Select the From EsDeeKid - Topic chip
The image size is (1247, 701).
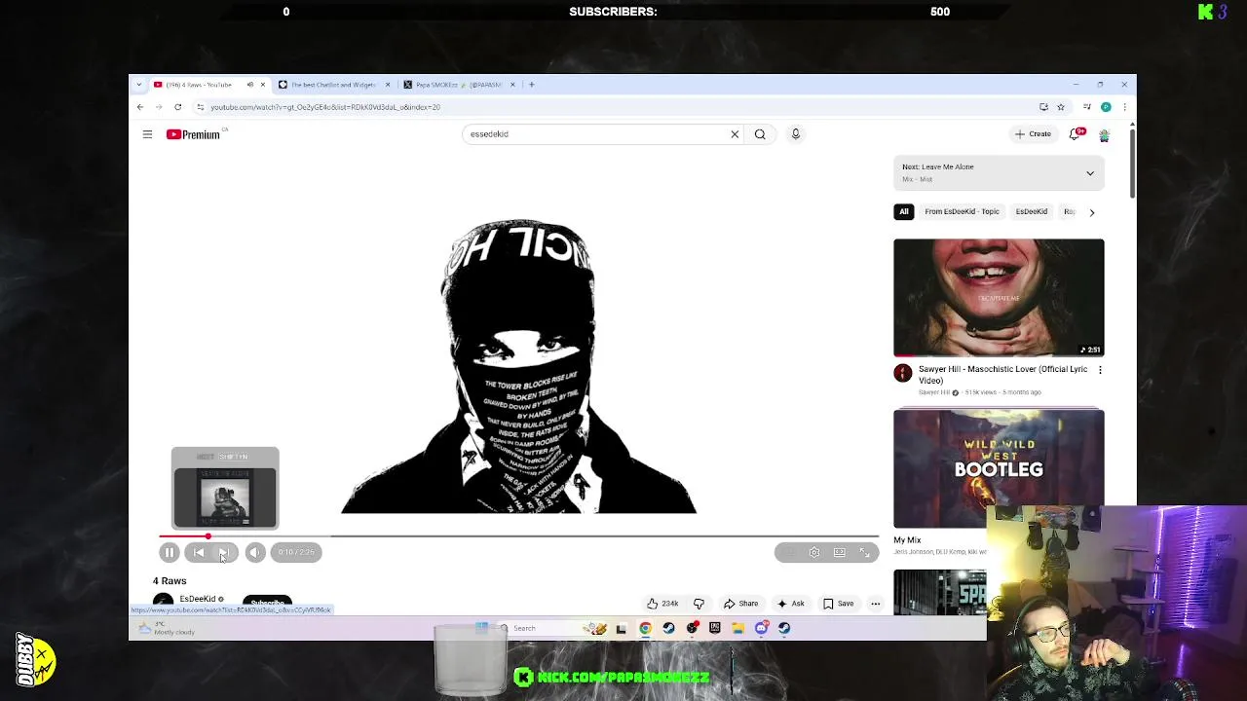(x=962, y=211)
